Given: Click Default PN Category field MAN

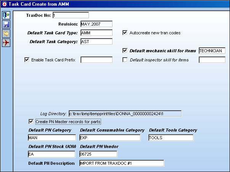Looking at the screenshot, I should 52,138.
